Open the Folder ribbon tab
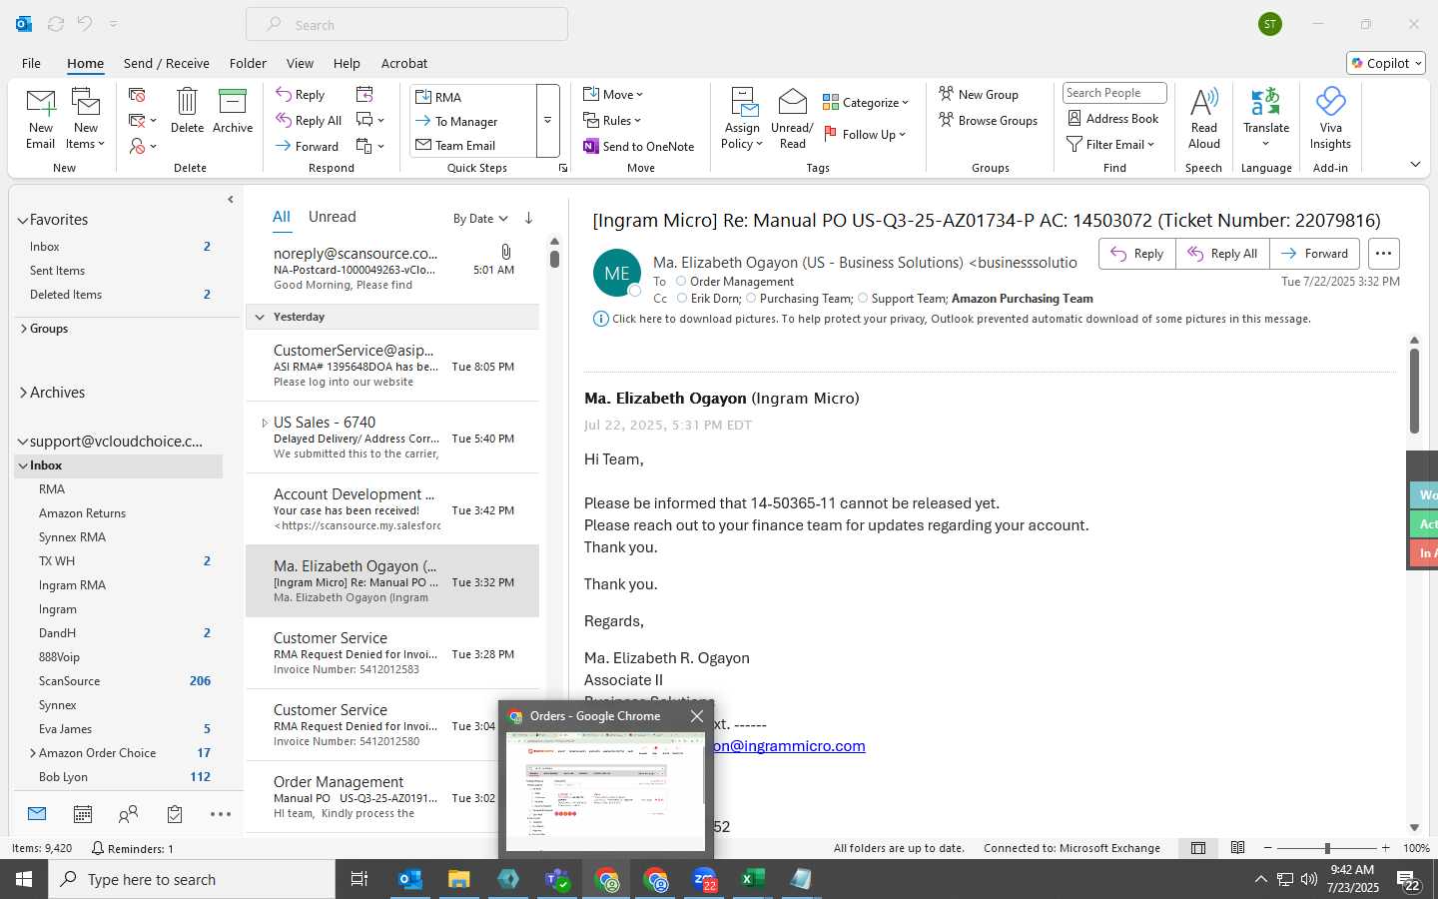1438x899 pixels. coord(248,63)
